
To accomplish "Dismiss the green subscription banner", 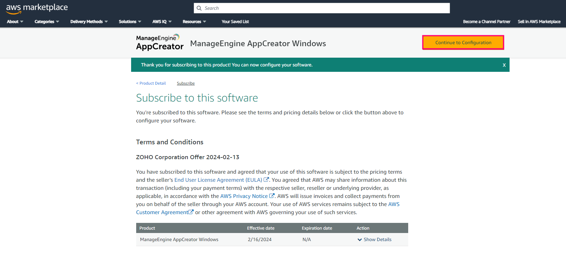I will [504, 65].
